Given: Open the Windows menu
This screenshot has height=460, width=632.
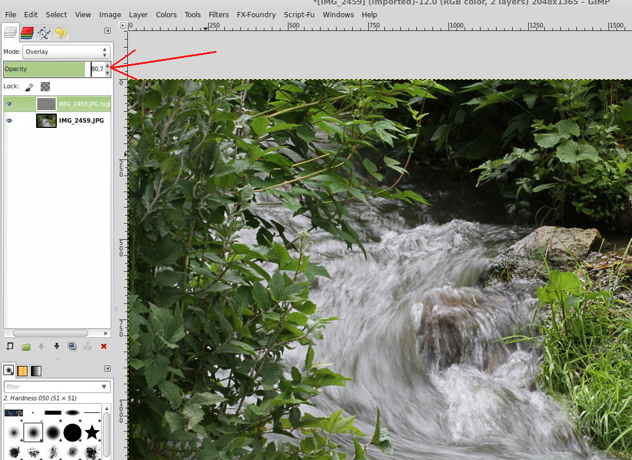Looking at the screenshot, I should pos(338,14).
